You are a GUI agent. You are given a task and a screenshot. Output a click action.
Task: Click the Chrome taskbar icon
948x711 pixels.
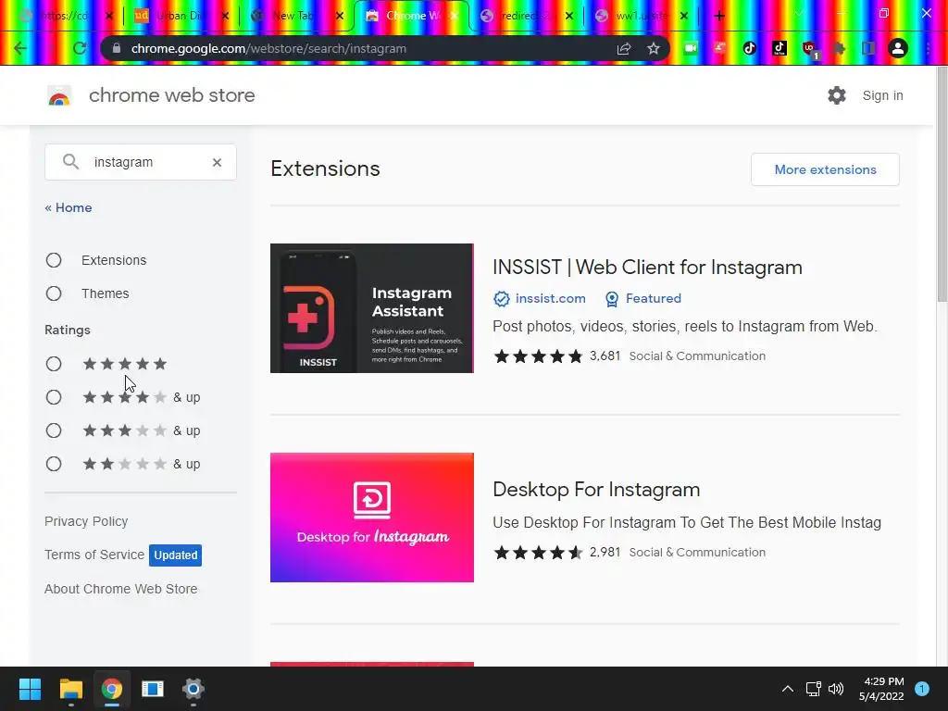click(x=112, y=689)
